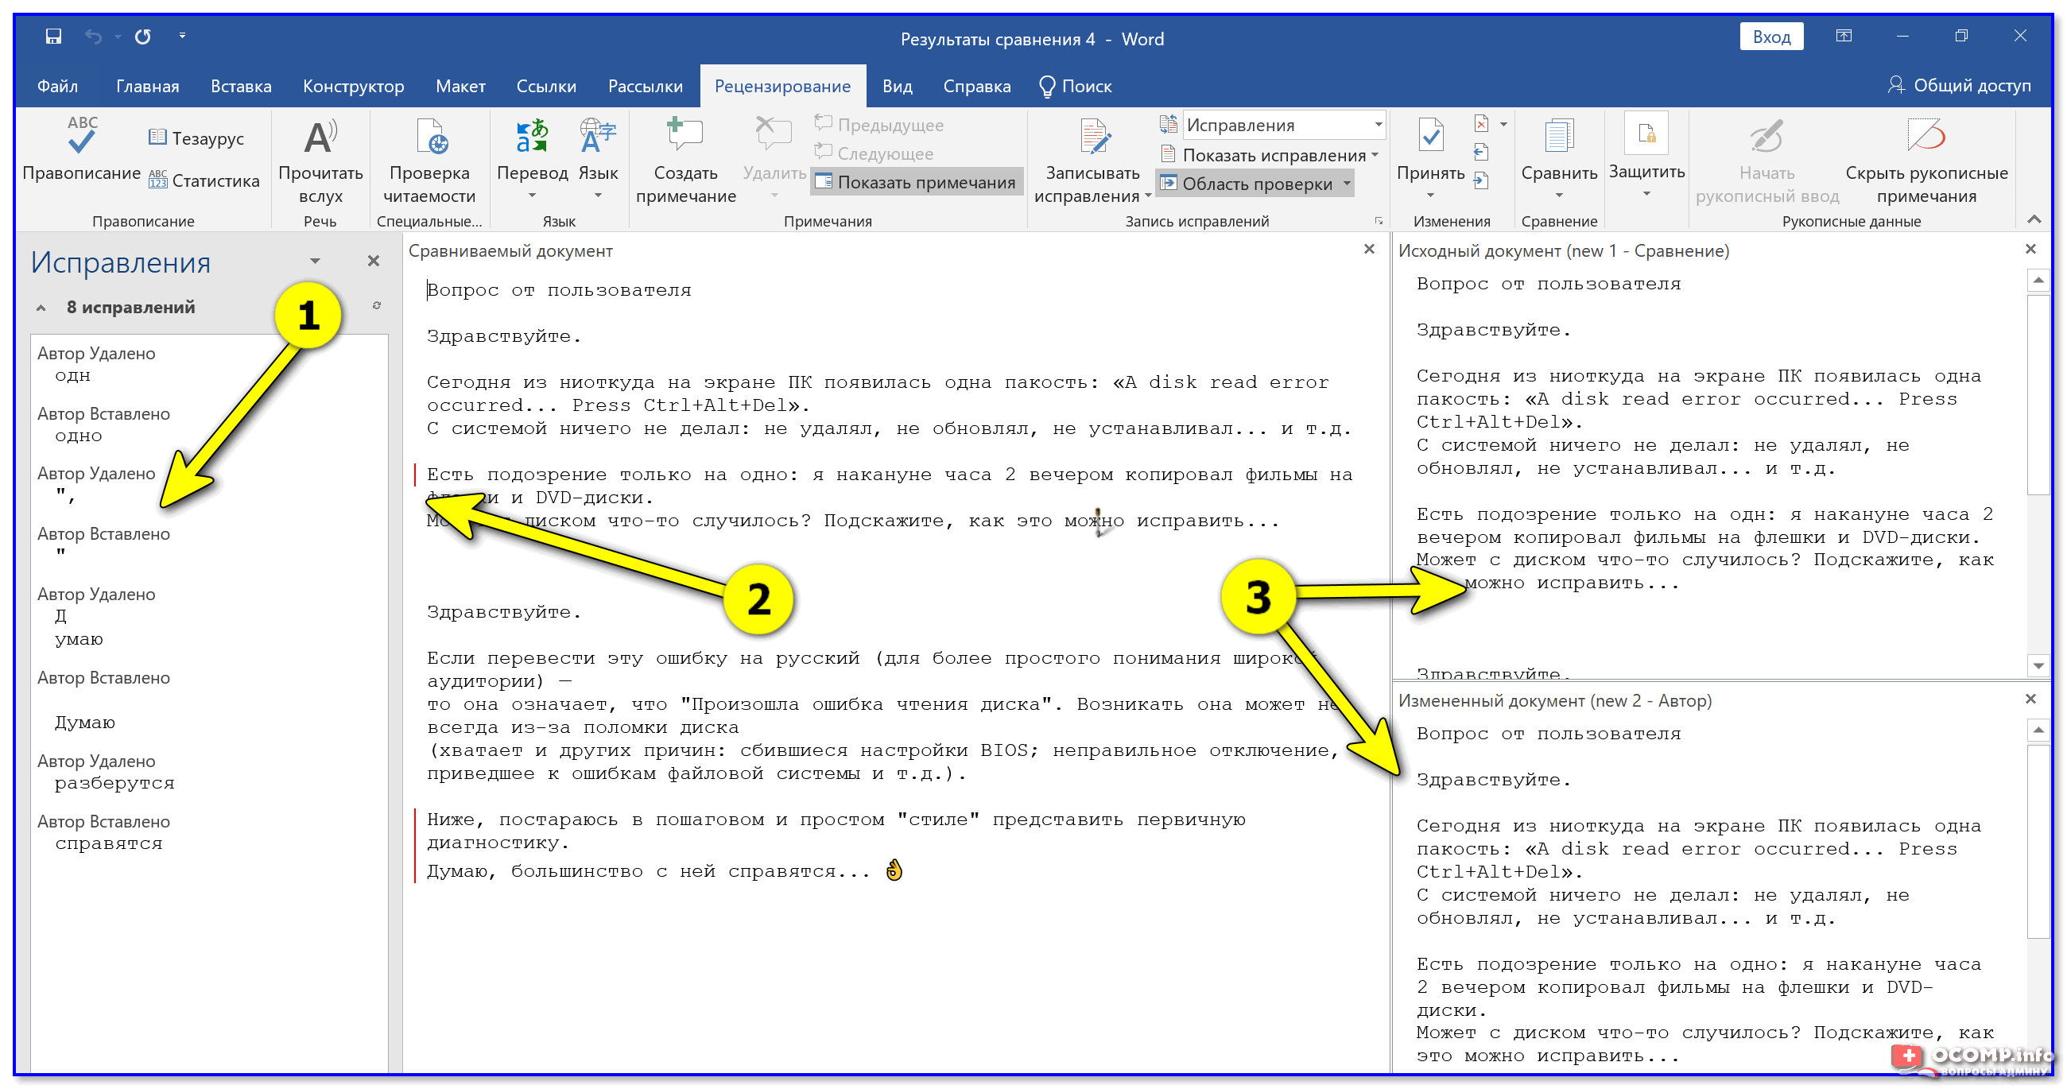Go to Предыдущее comment

(x=879, y=125)
